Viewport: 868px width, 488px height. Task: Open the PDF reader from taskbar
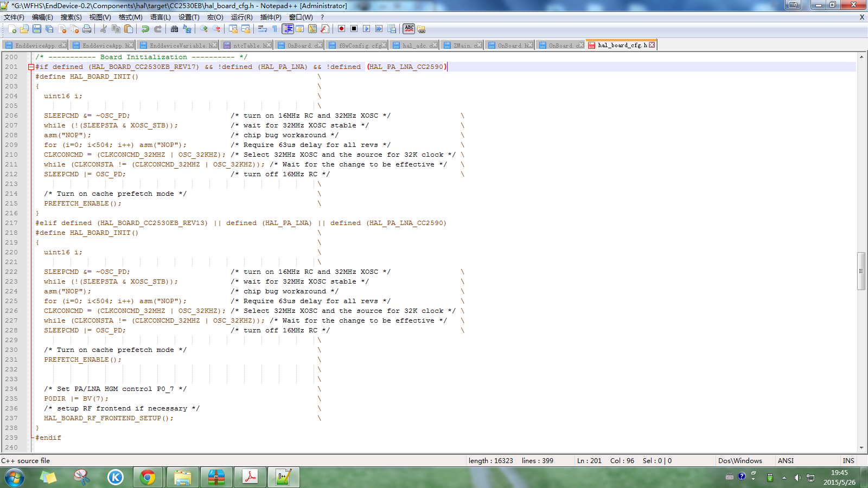[x=250, y=477]
